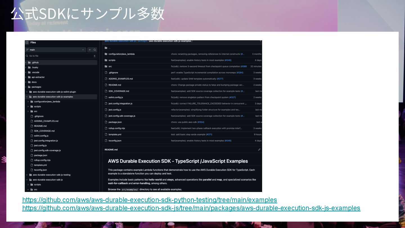The image size is (405, 228).
Task: Click the parent directory '..' folder row
Action: [x=182, y=48]
